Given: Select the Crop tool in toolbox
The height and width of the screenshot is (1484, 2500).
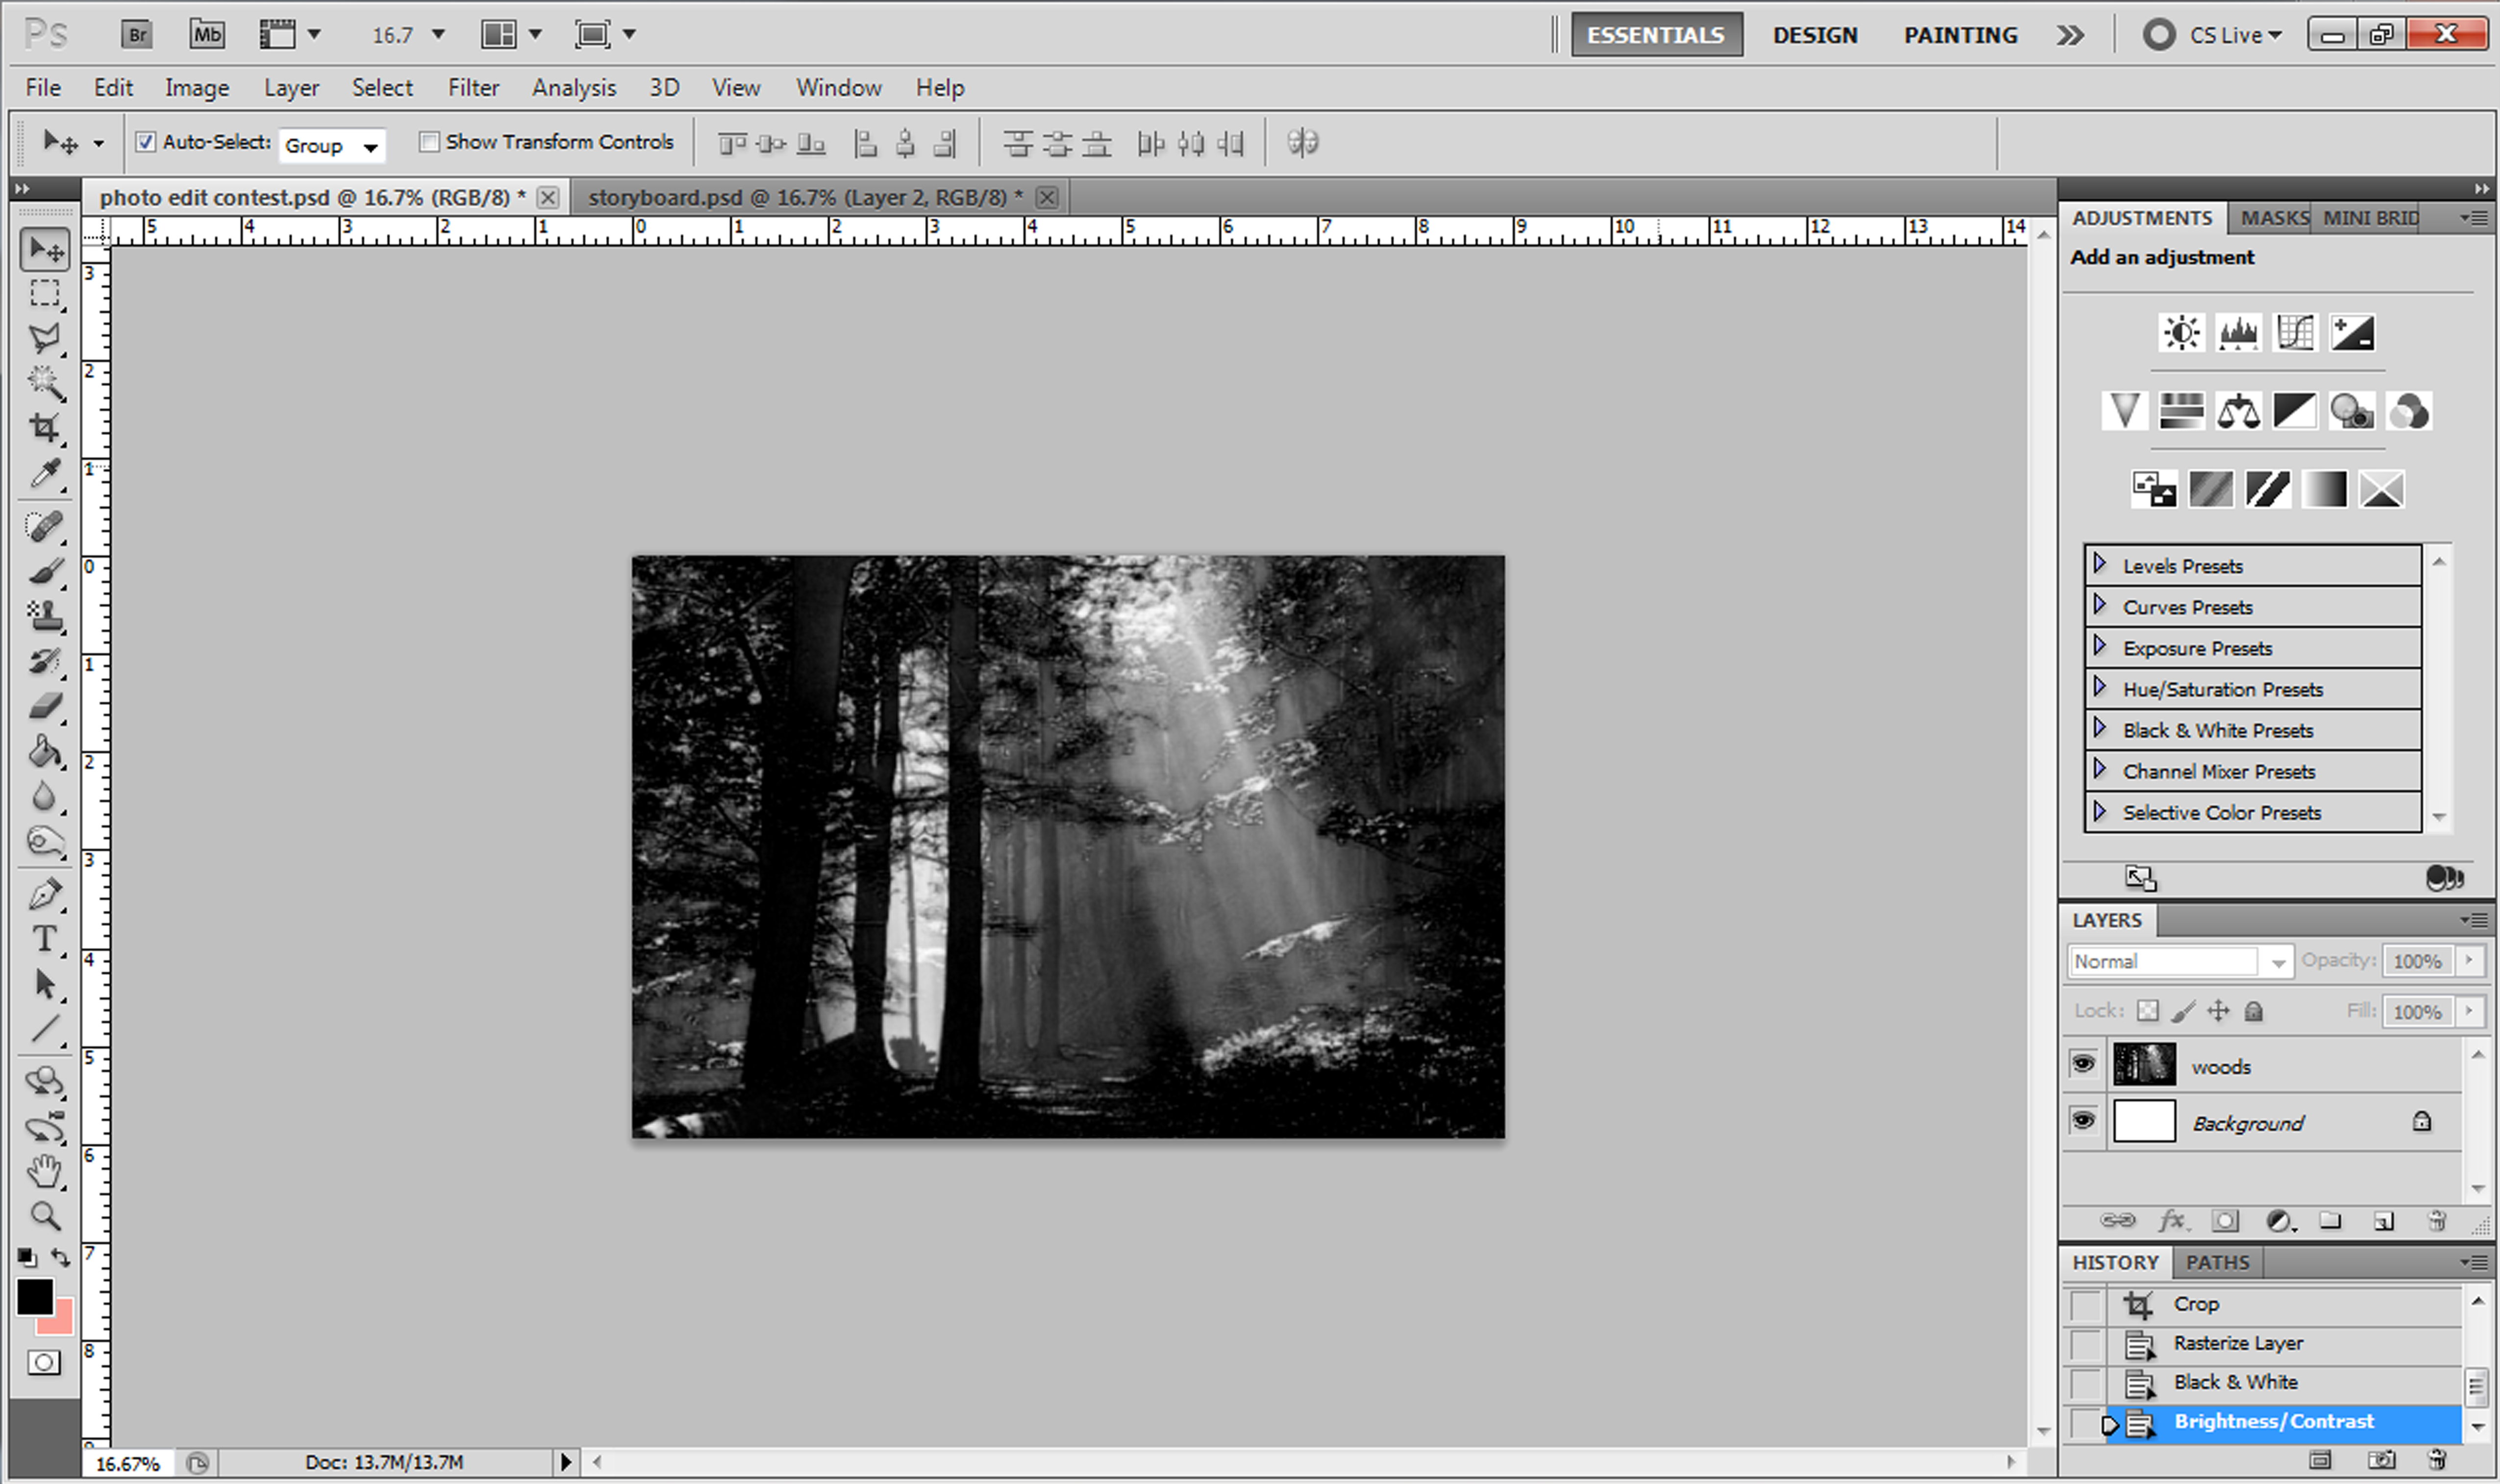Looking at the screenshot, I should tap(44, 428).
